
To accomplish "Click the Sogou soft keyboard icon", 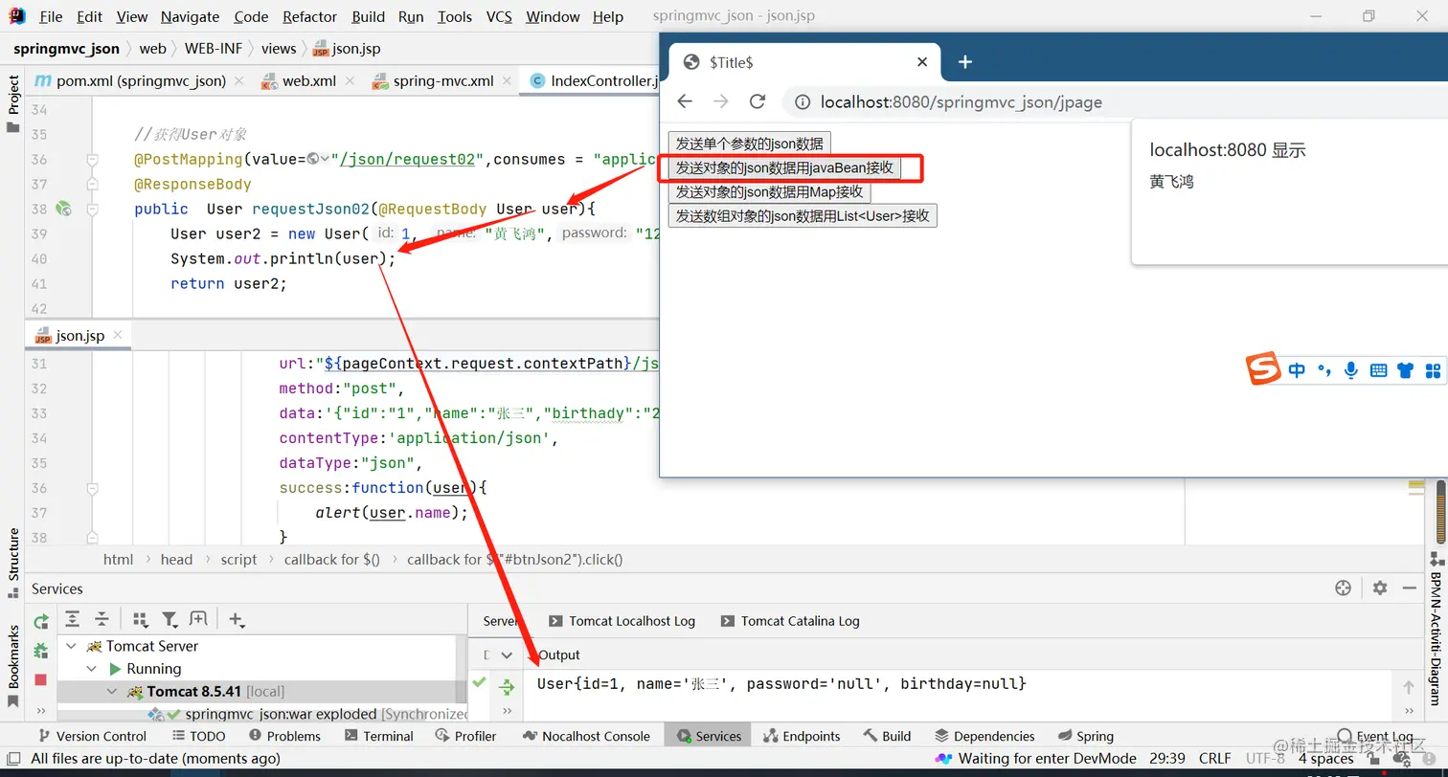I will [x=1379, y=370].
